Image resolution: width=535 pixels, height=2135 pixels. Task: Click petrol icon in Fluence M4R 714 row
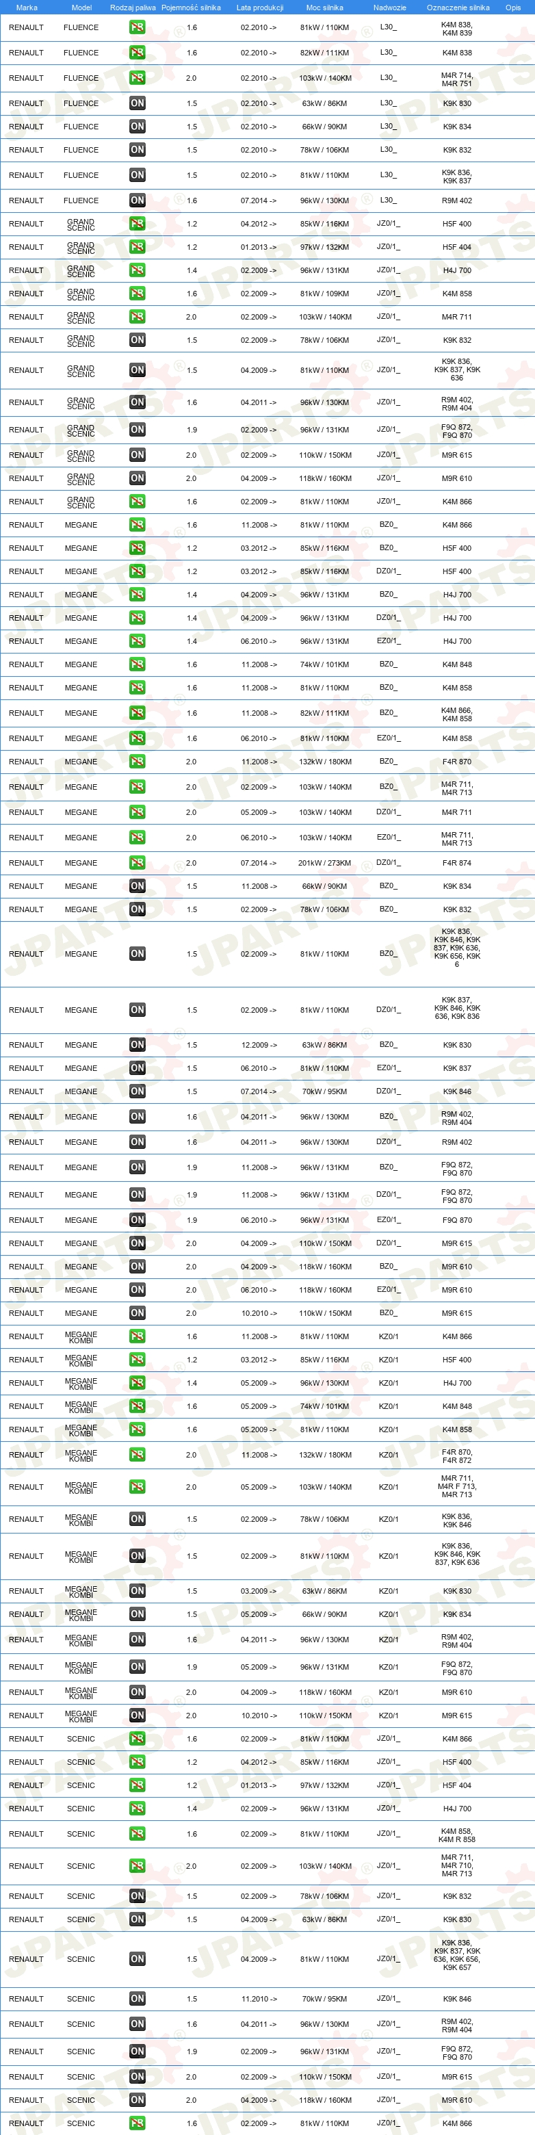tap(138, 78)
